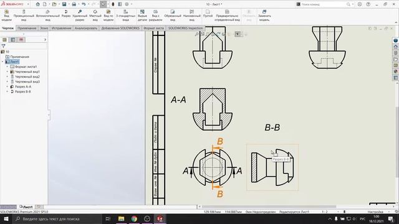Image resolution: width=399 pixels, height=224 pixels.
Task: Open the PropertyManager tab icon
Action: coord(12,40)
